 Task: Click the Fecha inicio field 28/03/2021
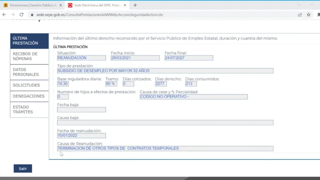point(135,58)
